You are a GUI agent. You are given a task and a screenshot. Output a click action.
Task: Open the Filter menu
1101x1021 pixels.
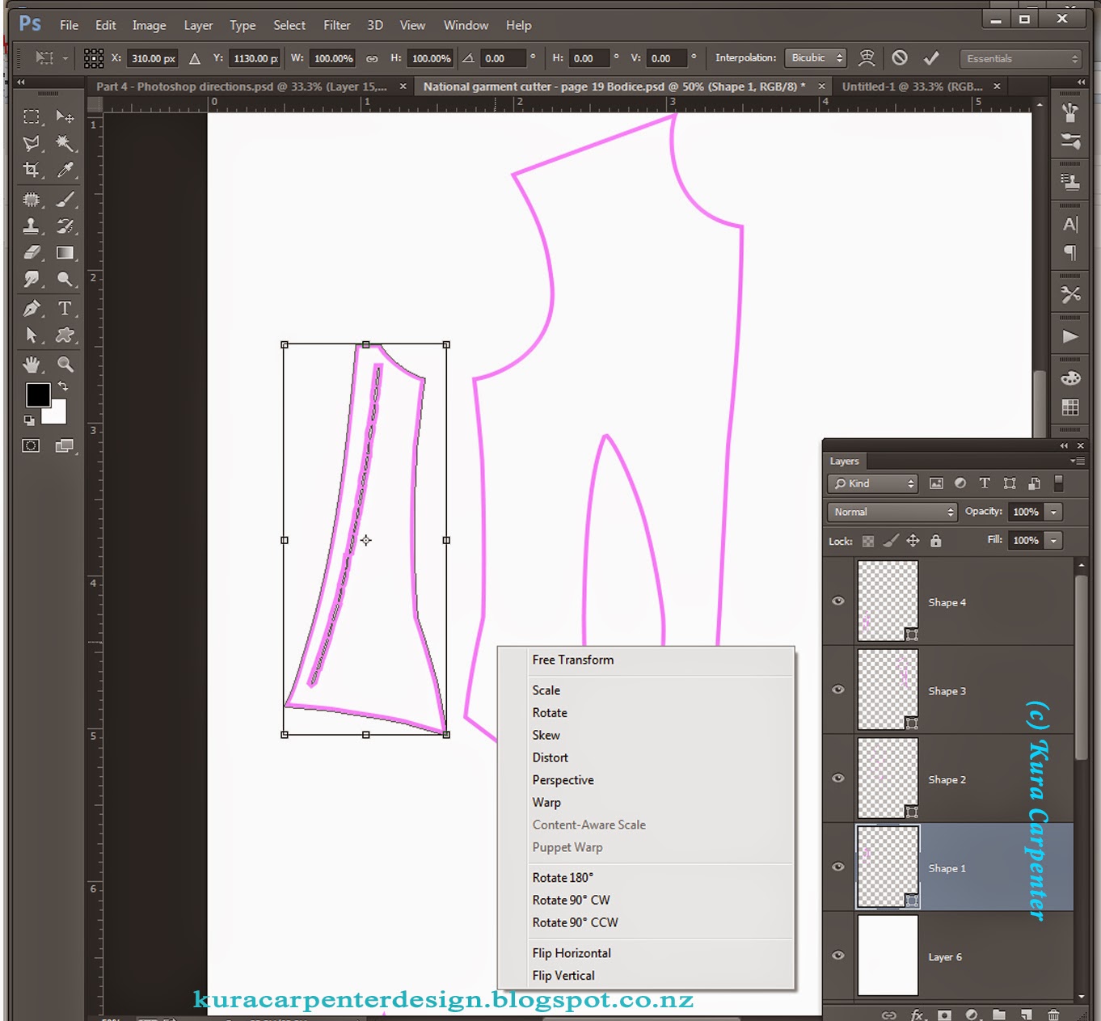point(336,25)
